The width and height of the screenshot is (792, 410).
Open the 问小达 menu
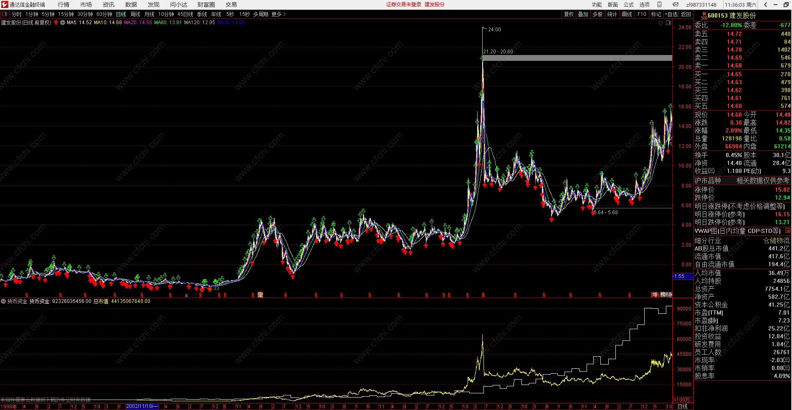tap(179, 5)
